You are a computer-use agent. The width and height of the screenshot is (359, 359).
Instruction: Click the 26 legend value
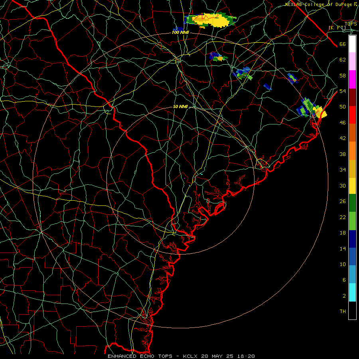pos(343,201)
